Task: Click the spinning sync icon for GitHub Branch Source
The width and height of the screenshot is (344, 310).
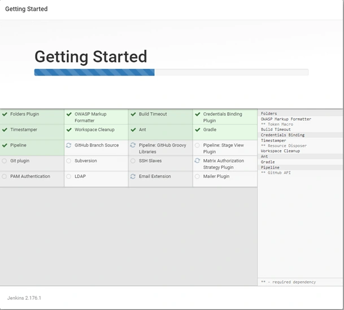Action: tap(69, 145)
